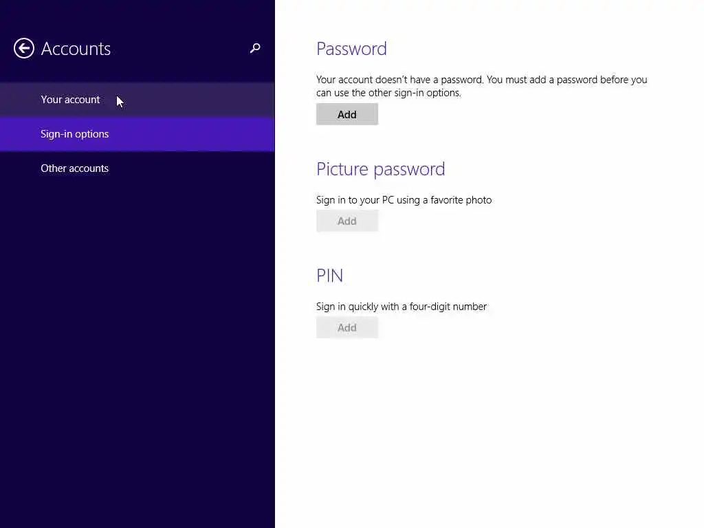The height and width of the screenshot is (528, 704).
Task: Click the Add button under Picture password
Action: pos(347,221)
